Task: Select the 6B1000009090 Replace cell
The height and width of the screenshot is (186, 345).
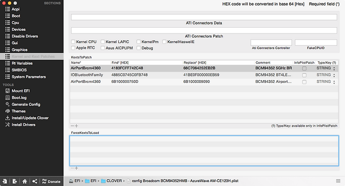Action: coord(196,81)
